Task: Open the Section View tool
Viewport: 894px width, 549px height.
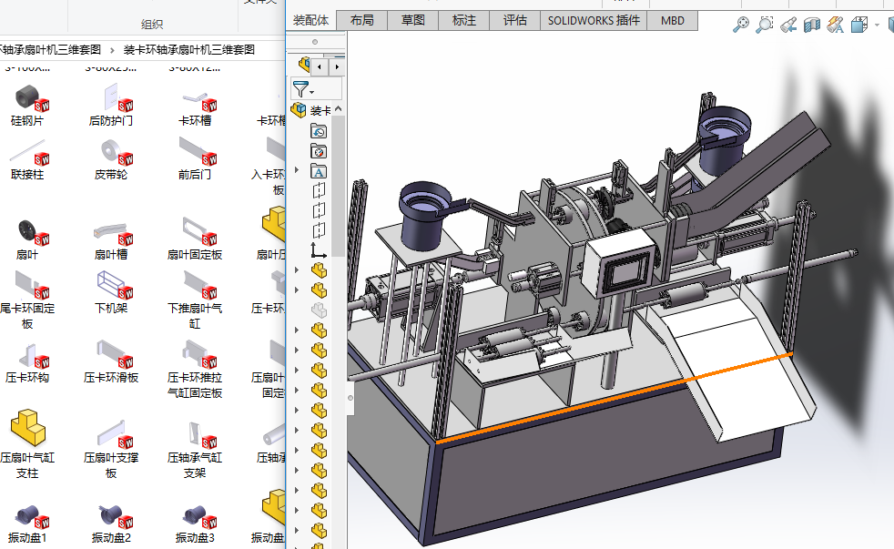Action: click(812, 25)
